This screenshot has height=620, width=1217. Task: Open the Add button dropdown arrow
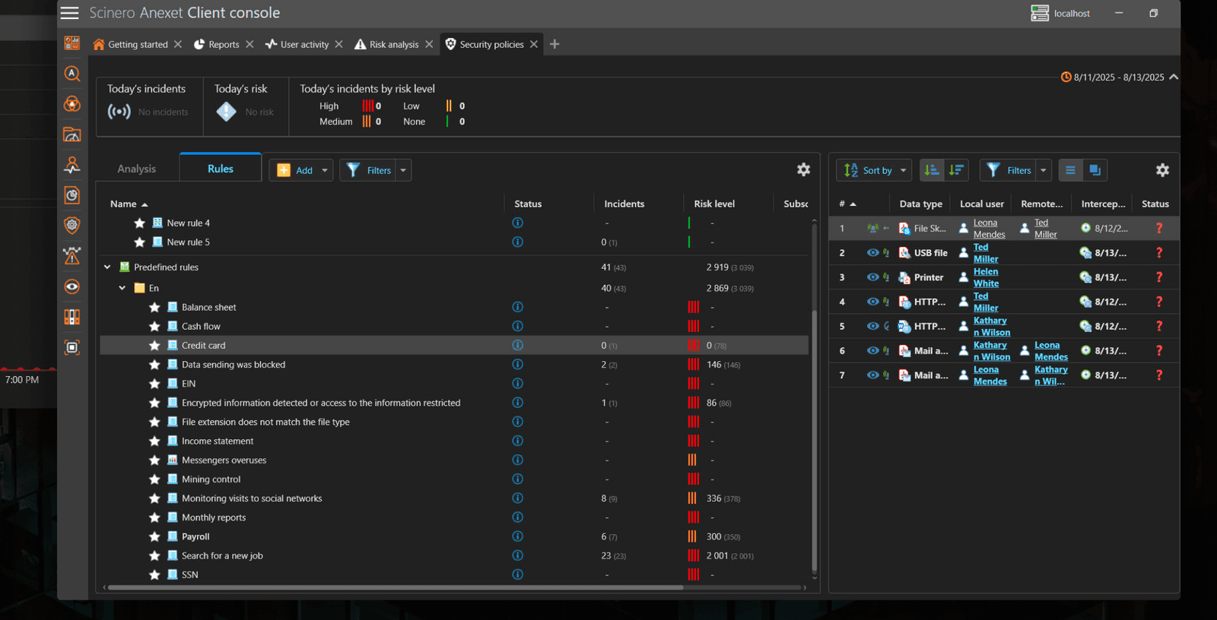pos(325,170)
